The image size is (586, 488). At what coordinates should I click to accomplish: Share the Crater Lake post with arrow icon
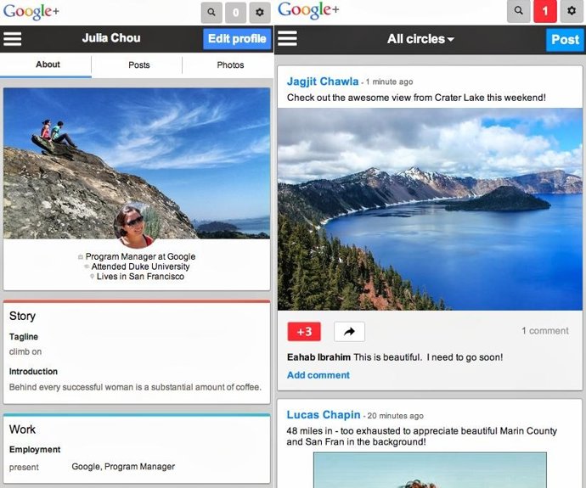[349, 332]
